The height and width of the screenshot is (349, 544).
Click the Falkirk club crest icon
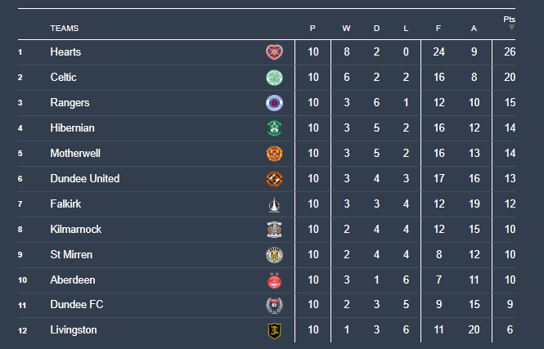pyautogui.click(x=274, y=204)
